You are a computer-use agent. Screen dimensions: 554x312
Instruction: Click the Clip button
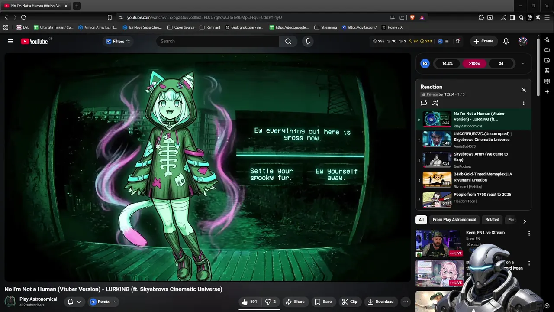pyautogui.click(x=349, y=302)
